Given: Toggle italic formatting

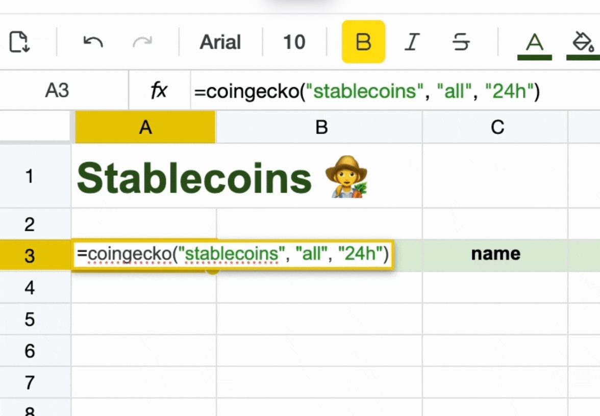Looking at the screenshot, I should pyautogui.click(x=412, y=42).
